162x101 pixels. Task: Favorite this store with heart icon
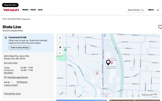click(x=160, y=27)
